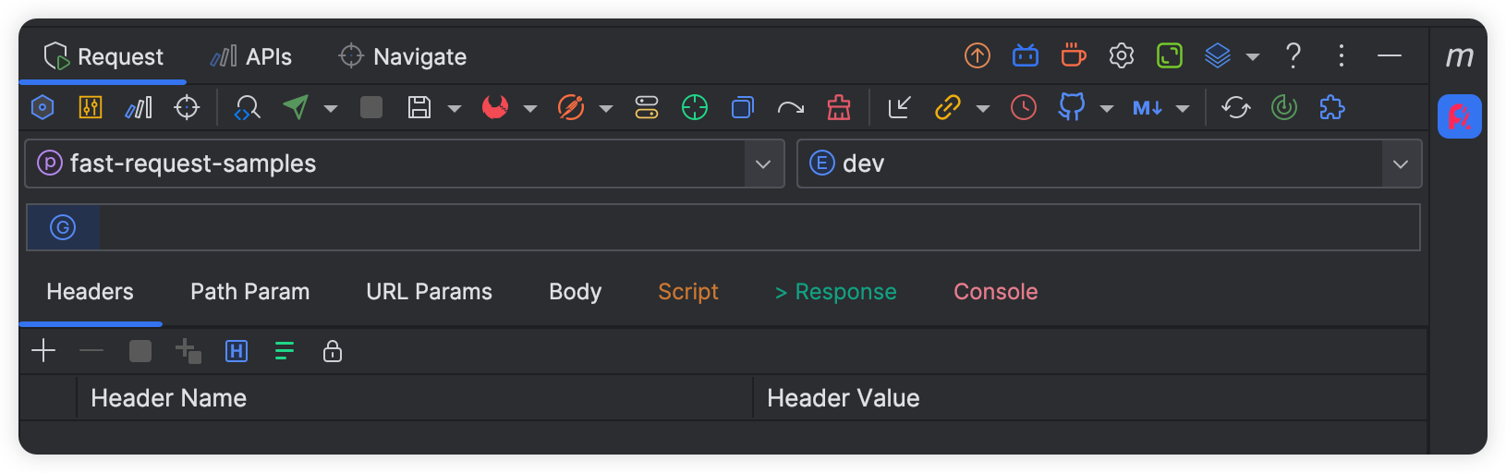The width and height of the screenshot is (1506, 473).
Task: Expand the dropdown arrow beside the GitHub icon
Action: 1107,109
